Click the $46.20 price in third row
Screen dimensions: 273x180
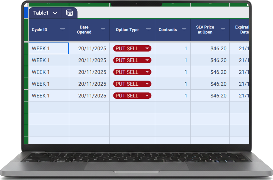tap(218, 72)
